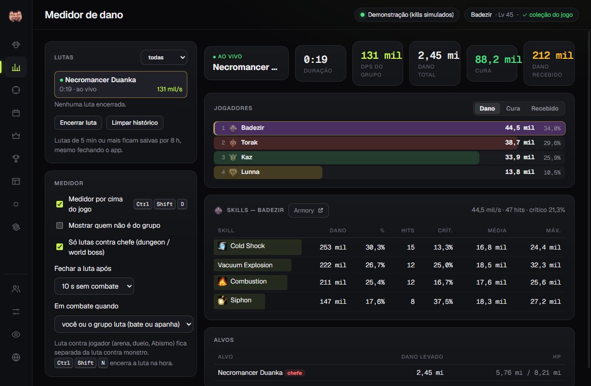Image resolution: width=591 pixels, height=386 pixels.
Task: Switch to the Recebido tab
Action: [545, 109]
